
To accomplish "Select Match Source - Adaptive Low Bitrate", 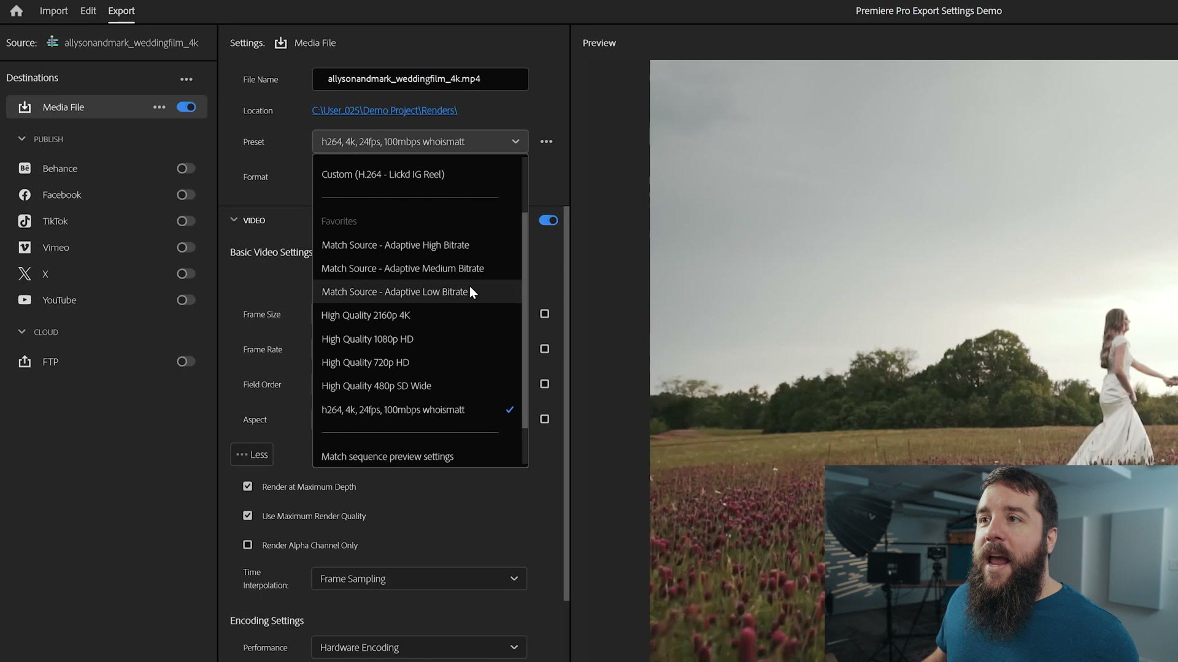I will point(417,292).
